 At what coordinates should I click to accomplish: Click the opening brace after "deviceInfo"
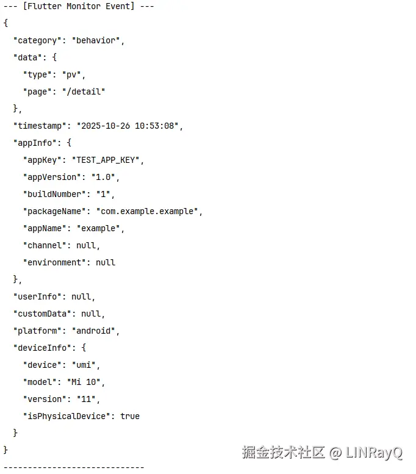(x=84, y=348)
